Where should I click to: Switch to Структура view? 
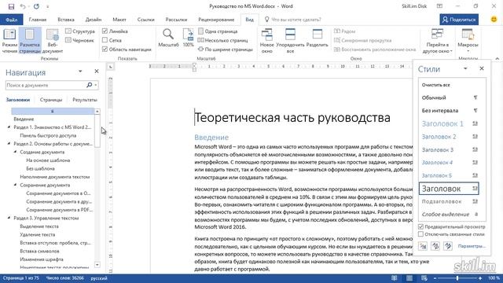click(x=80, y=31)
